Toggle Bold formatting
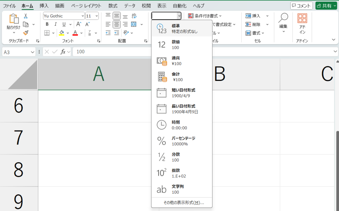Screen dimensions: 339x211 point(47,24)
